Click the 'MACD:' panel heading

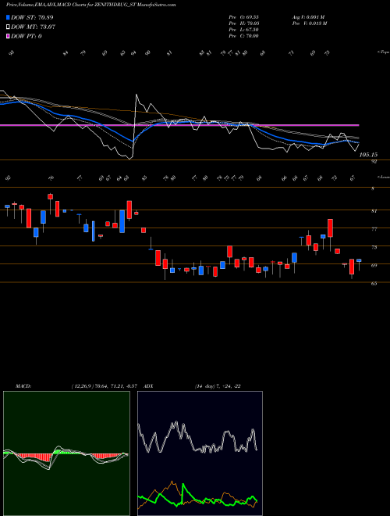point(23,386)
